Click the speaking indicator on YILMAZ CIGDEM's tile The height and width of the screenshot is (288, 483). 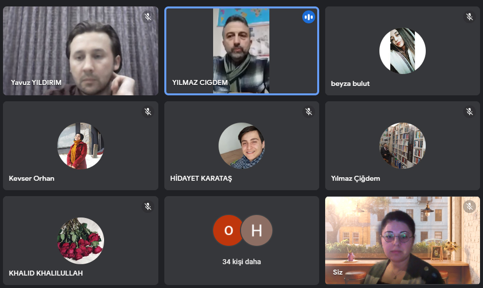309,17
